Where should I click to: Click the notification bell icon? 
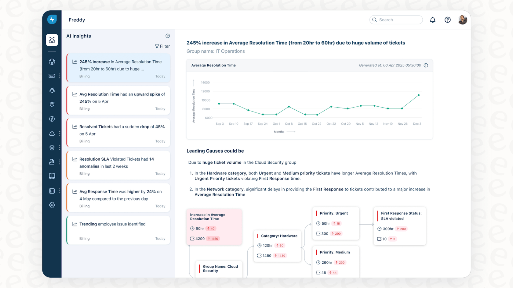click(432, 20)
